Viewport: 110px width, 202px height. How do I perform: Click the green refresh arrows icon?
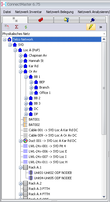26,27
